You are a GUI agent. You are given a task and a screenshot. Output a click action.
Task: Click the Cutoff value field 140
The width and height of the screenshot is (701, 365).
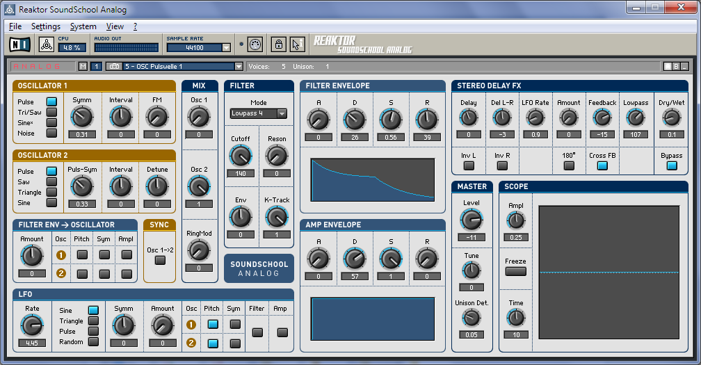point(241,173)
